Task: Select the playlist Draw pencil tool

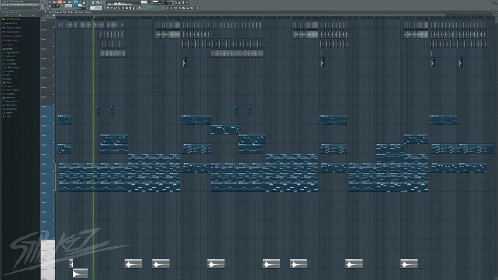Action: tap(50, 12)
